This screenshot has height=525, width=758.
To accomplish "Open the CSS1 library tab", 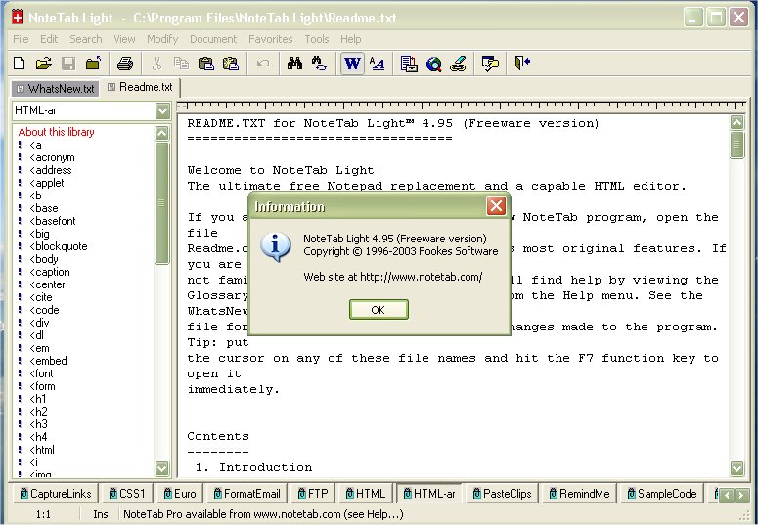I will click(126, 494).
